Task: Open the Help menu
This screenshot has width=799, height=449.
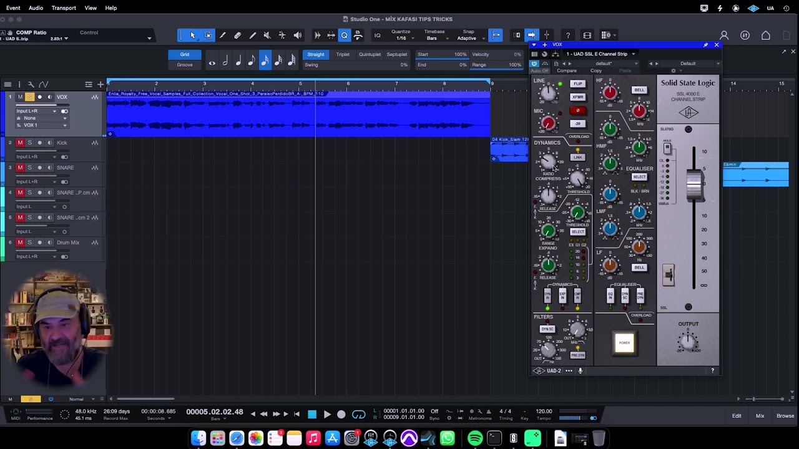Action: [111, 8]
